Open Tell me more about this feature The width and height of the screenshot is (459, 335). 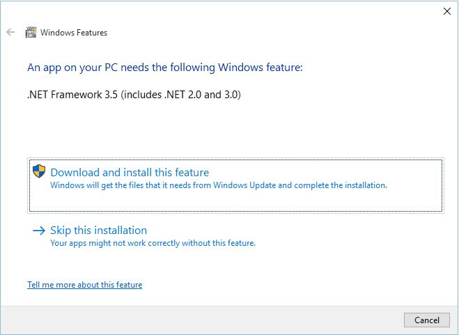(84, 285)
